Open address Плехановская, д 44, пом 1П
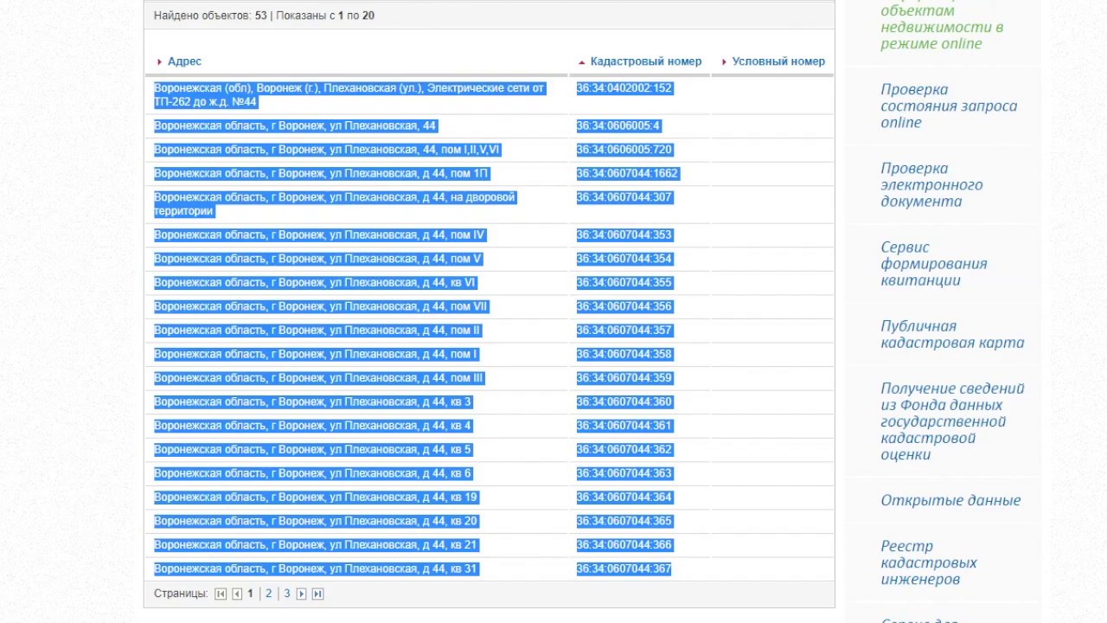1107x623 pixels. (x=321, y=174)
